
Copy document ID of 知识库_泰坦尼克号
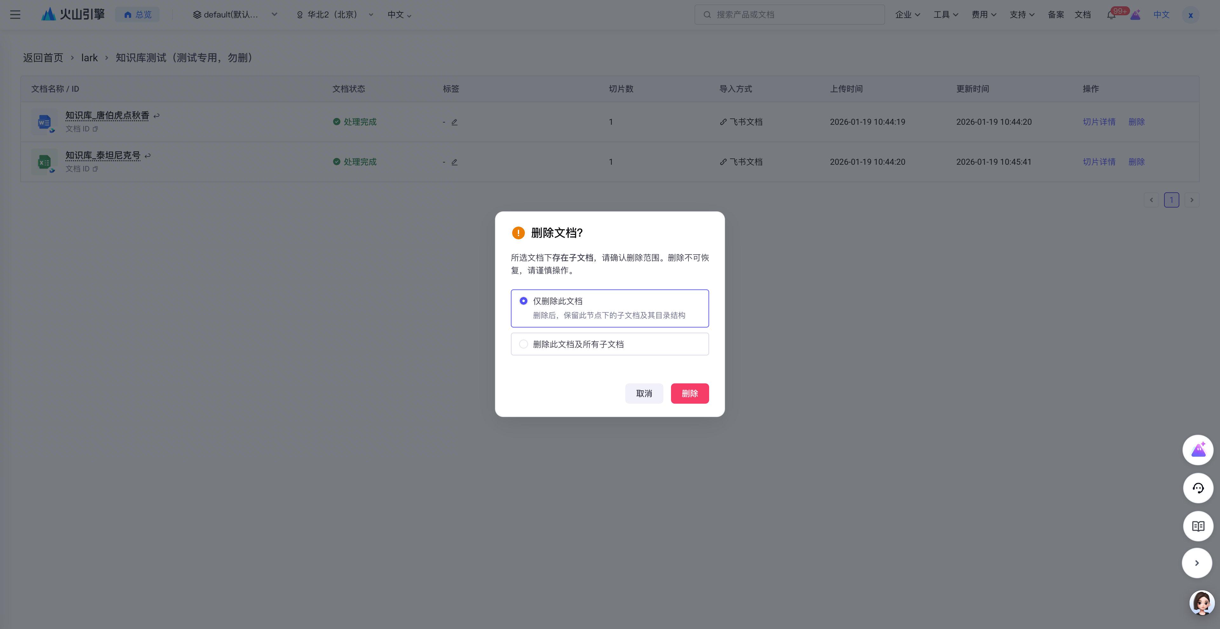(x=95, y=169)
